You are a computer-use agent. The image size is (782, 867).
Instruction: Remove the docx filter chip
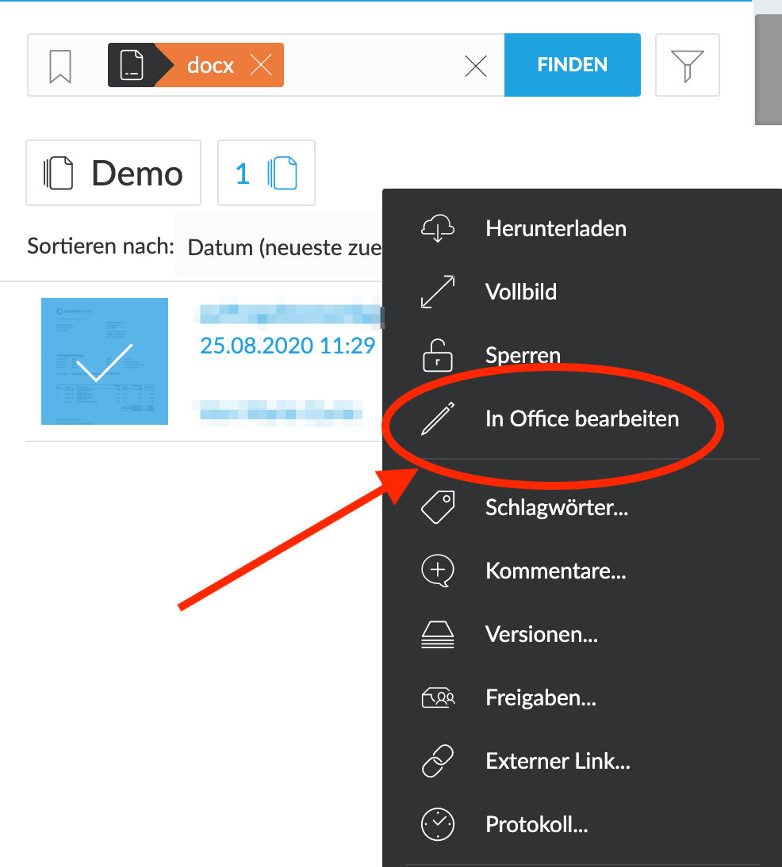click(261, 65)
